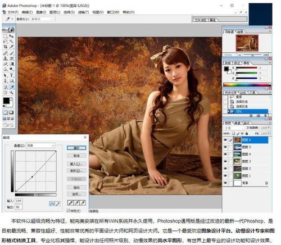
Task: Click the Navigator zoom slider
Action: [x=252, y=55]
